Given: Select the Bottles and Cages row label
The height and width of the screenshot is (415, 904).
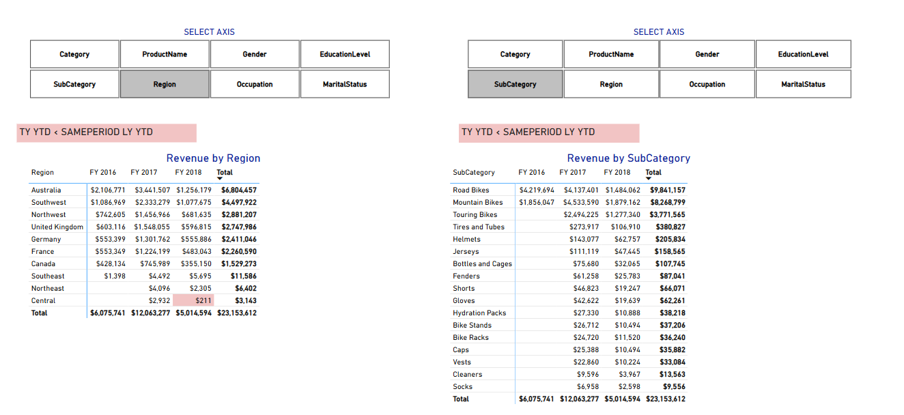Looking at the screenshot, I should click(482, 263).
